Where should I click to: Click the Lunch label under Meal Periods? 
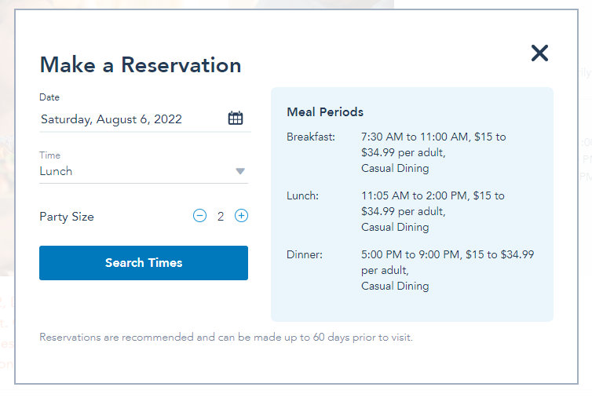302,195
